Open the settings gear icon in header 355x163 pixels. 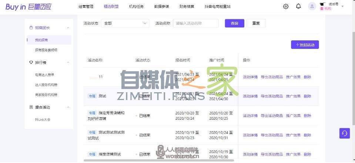[x=286, y=7]
